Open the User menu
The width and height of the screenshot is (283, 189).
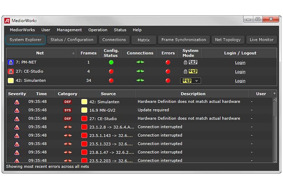click(46, 30)
